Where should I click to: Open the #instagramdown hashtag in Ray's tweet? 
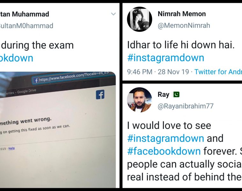tap(166, 138)
